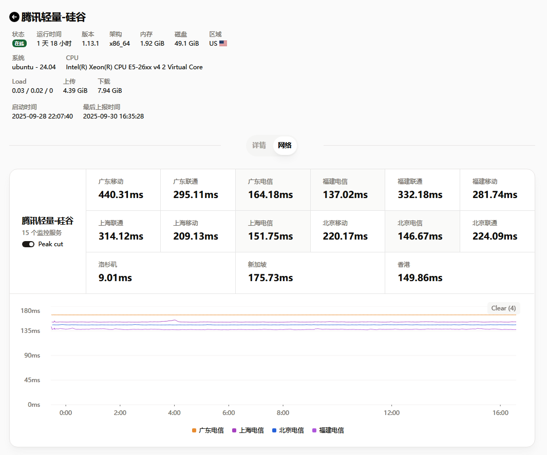This screenshot has height=455, width=547.
Task: Click the back arrow icon
Action: [14, 17]
